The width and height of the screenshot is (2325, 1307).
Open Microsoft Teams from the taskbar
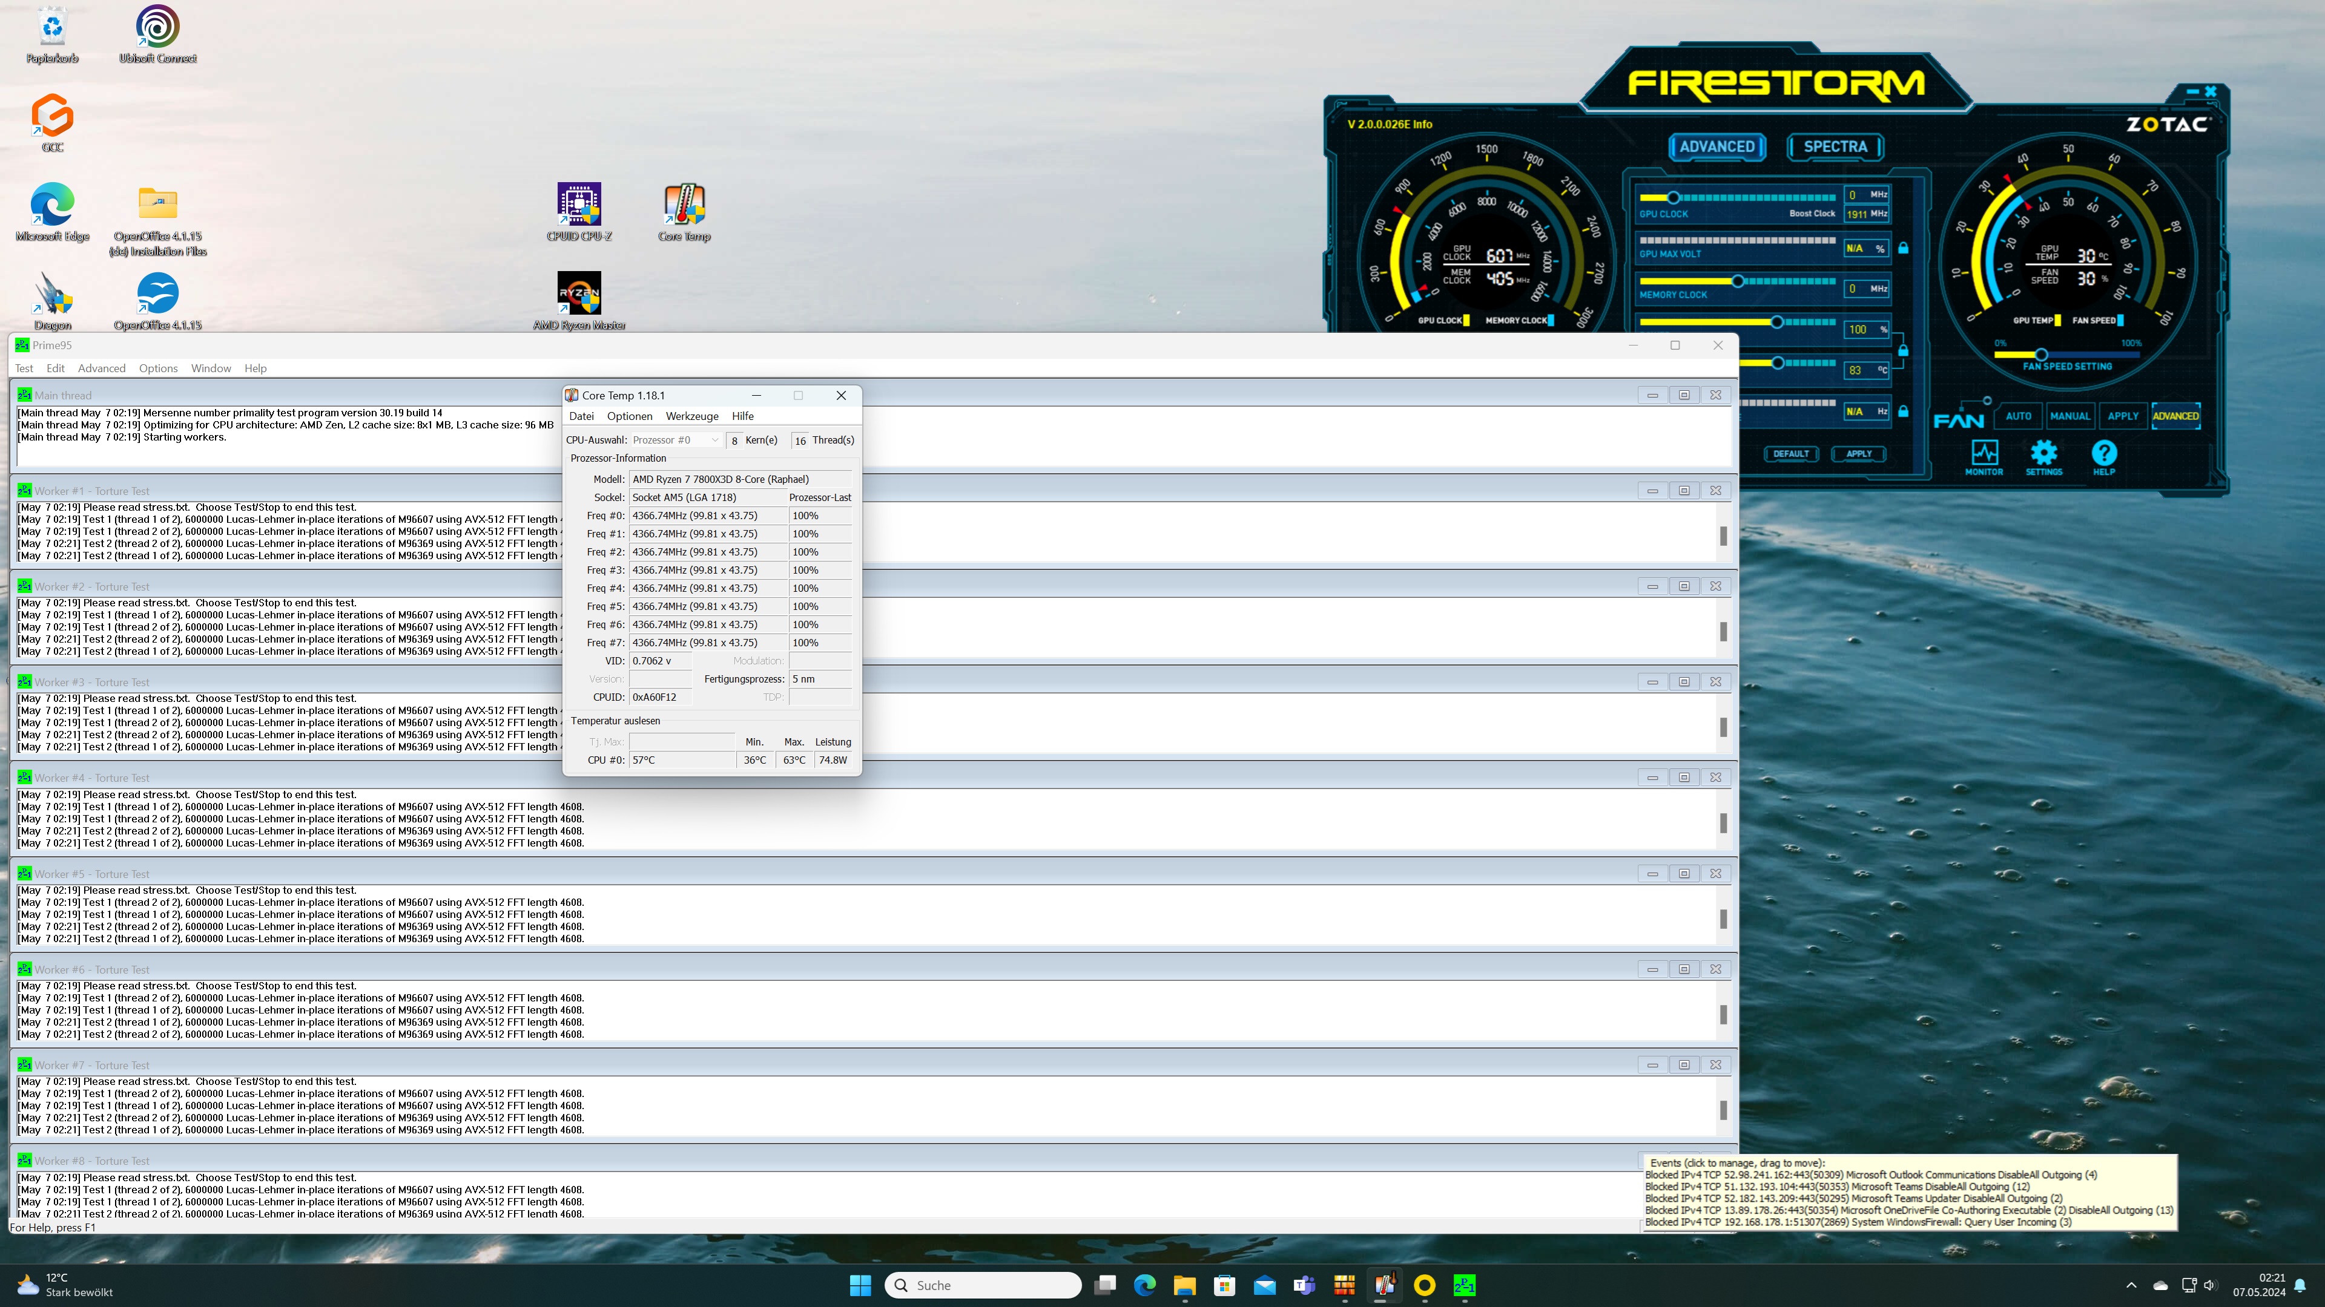1304,1285
